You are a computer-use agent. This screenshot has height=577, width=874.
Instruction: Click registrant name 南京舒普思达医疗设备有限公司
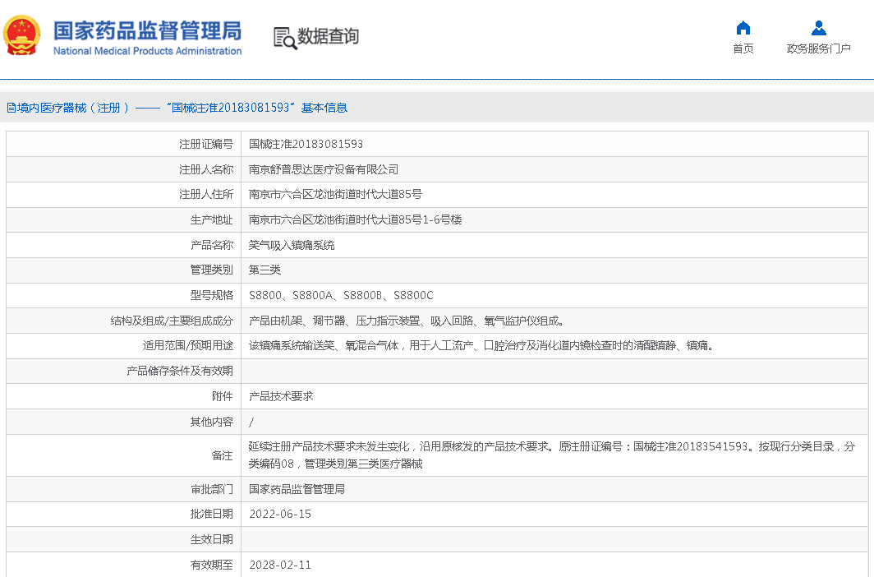tap(324, 169)
